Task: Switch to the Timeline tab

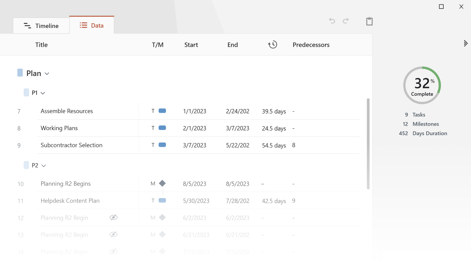Action: coord(41,26)
